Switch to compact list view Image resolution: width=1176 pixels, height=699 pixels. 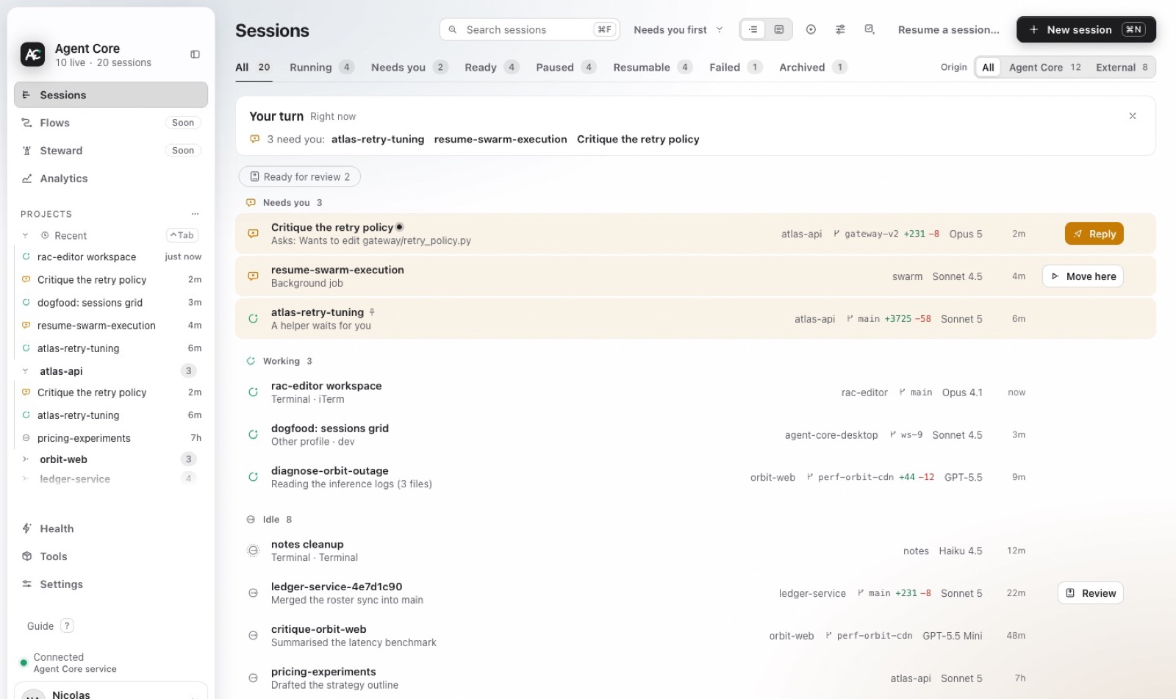(753, 29)
